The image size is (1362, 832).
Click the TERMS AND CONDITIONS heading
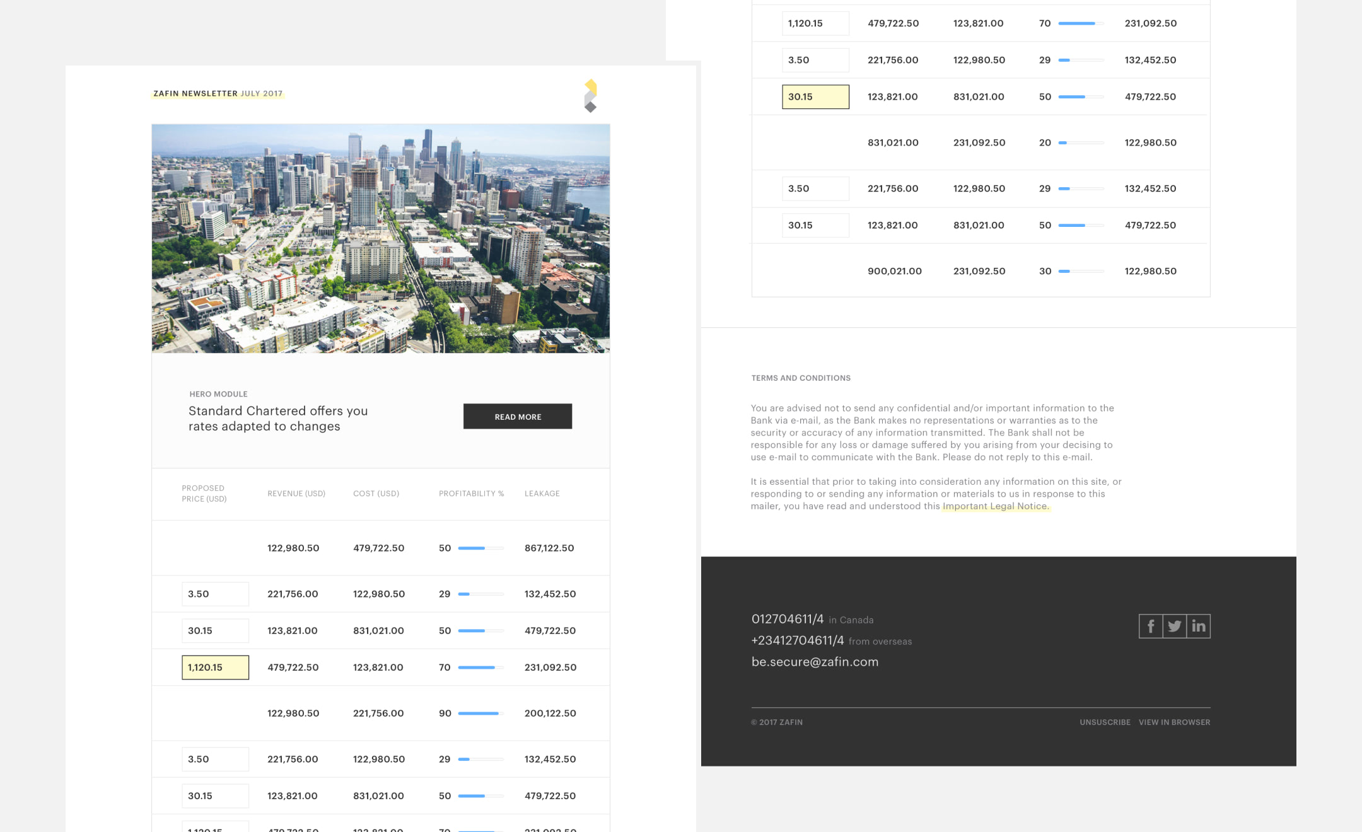click(x=801, y=378)
